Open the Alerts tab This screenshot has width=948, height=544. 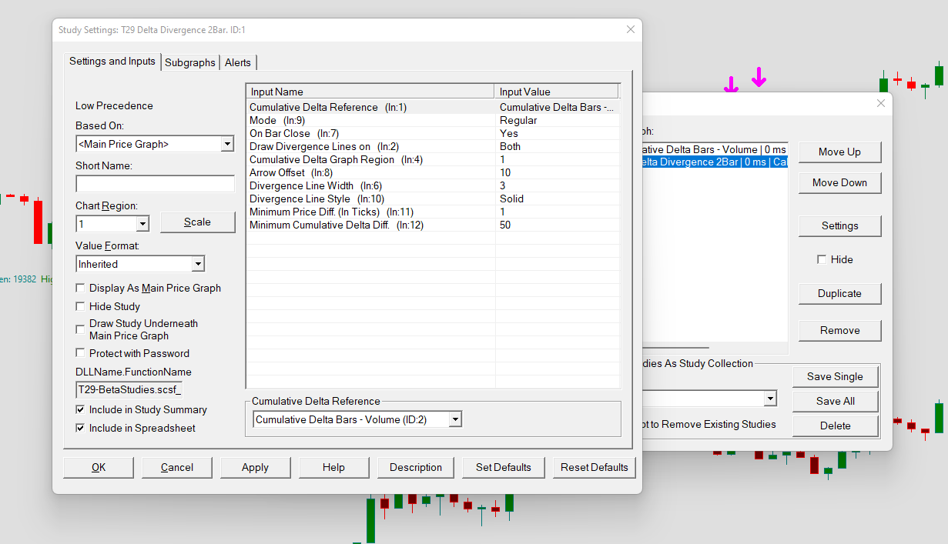click(x=238, y=62)
